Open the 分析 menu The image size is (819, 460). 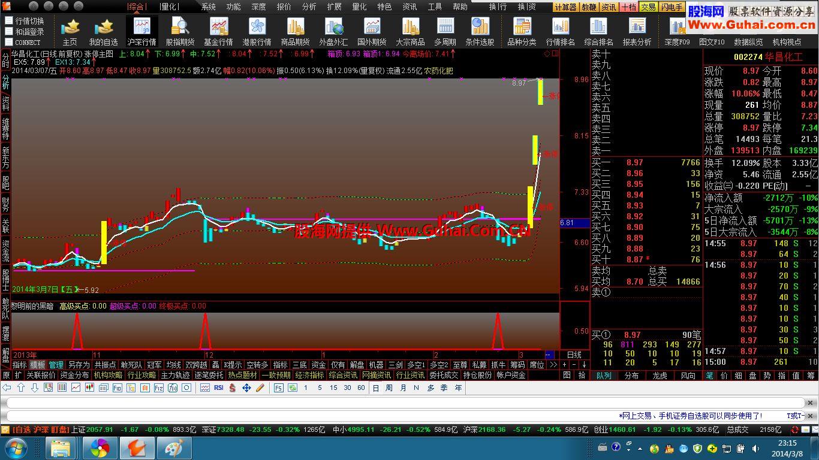click(x=309, y=7)
